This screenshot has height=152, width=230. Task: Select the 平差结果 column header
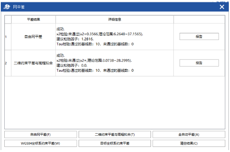[x=33, y=20]
